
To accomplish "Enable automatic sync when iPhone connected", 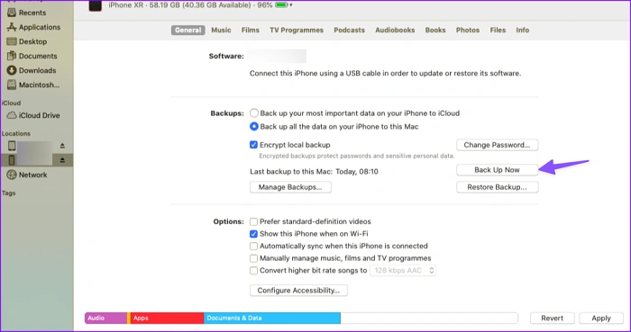I will 253,246.
